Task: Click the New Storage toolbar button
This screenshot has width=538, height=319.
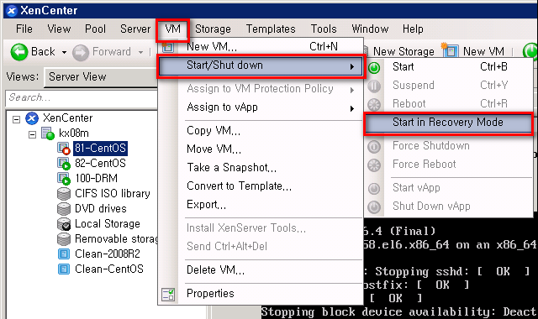Action: click(403, 52)
